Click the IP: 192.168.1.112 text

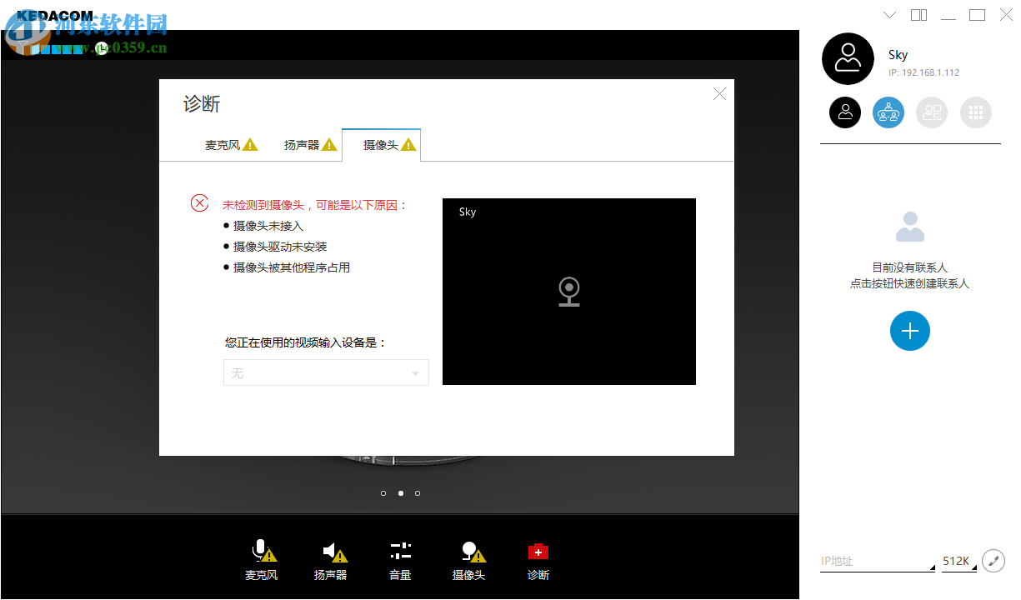pyautogui.click(x=923, y=72)
